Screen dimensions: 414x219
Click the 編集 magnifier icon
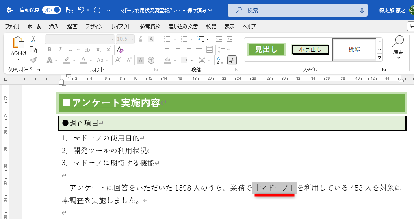point(398,41)
